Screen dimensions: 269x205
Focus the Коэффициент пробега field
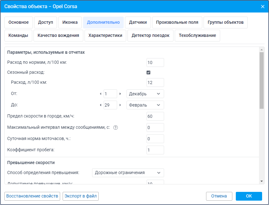(155, 150)
